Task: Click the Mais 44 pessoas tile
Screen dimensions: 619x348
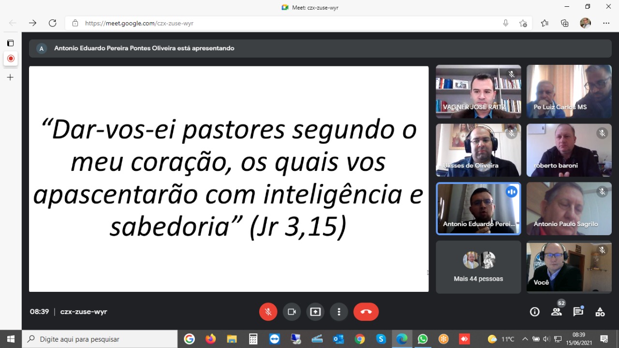Action: click(478, 267)
